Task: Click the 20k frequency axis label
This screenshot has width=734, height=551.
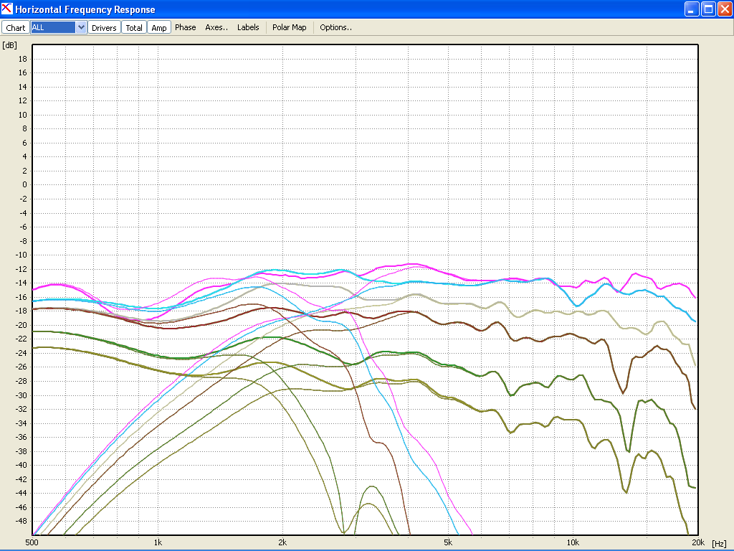Action: pos(698,542)
